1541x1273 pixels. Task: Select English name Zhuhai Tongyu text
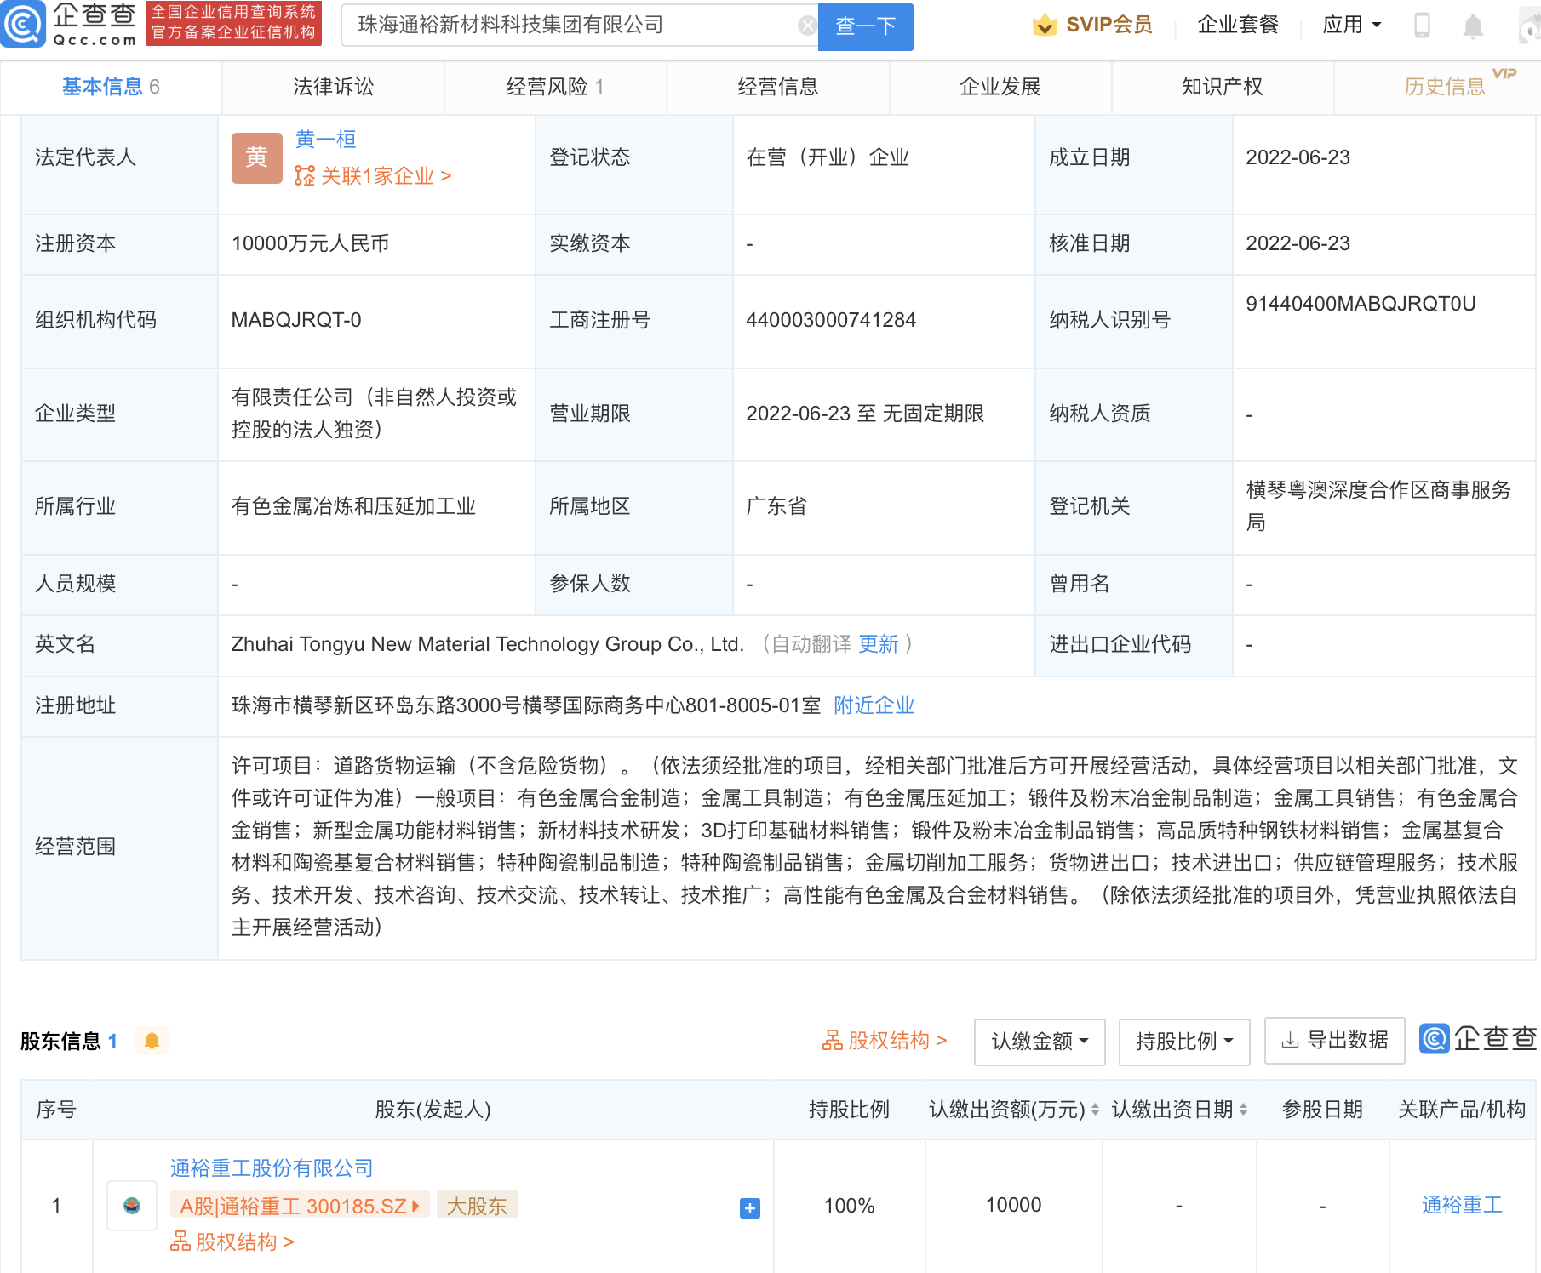tap(488, 644)
